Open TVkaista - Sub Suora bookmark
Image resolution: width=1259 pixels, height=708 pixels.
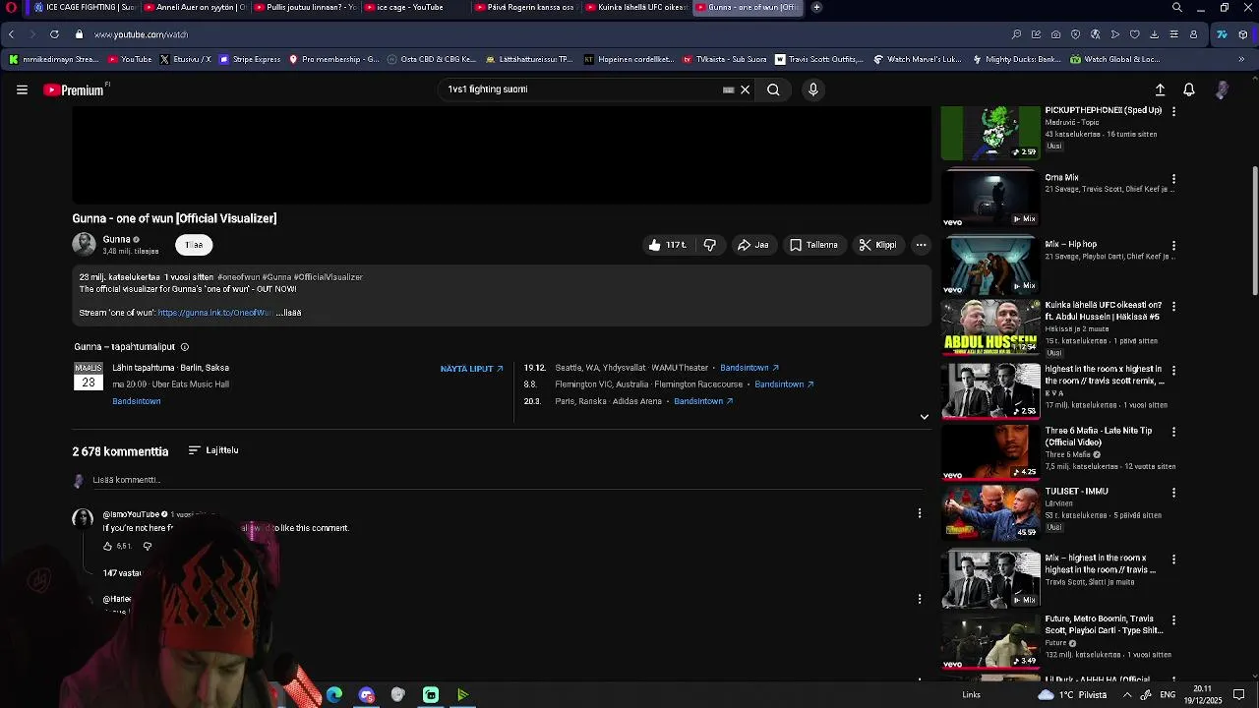click(725, 59)
